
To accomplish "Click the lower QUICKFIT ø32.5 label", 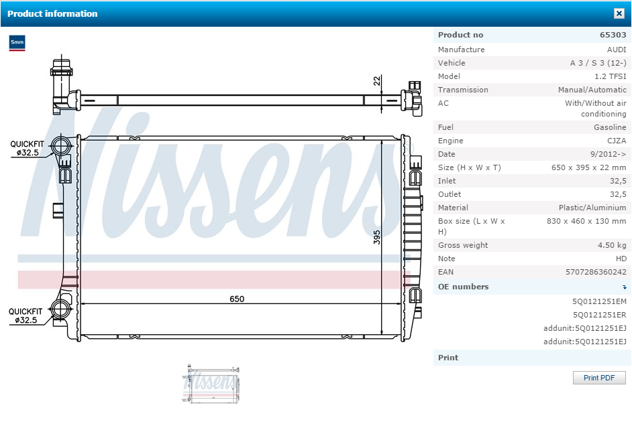I will 25,315.
